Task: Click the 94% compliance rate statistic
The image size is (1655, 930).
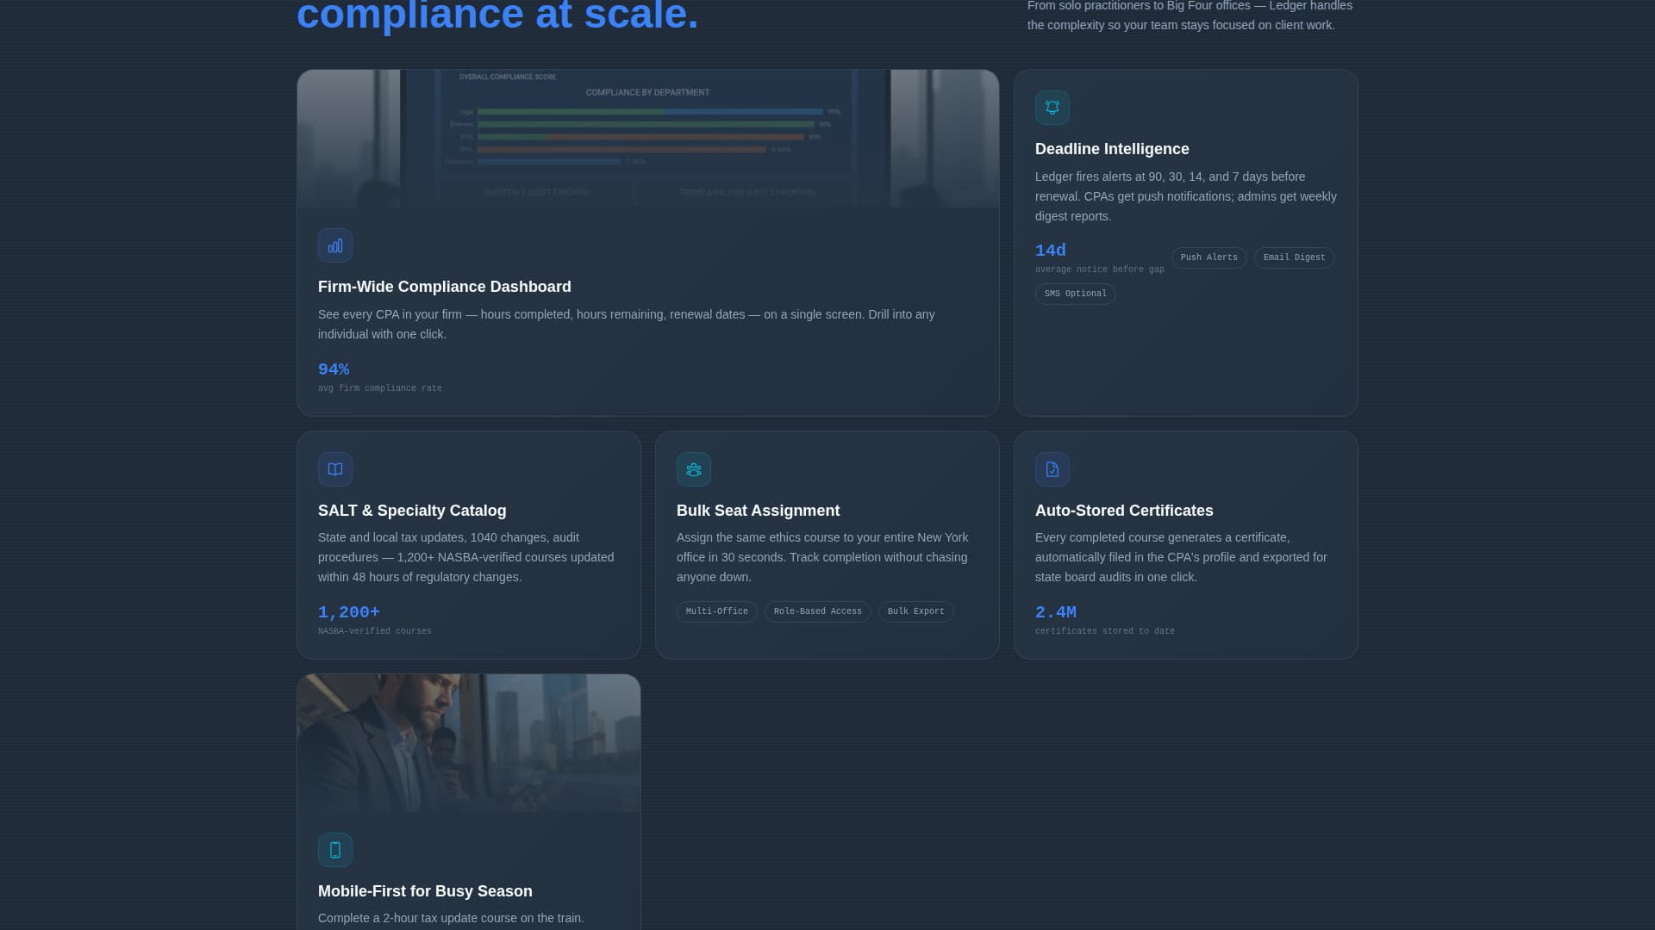Action: coord(334,369)
